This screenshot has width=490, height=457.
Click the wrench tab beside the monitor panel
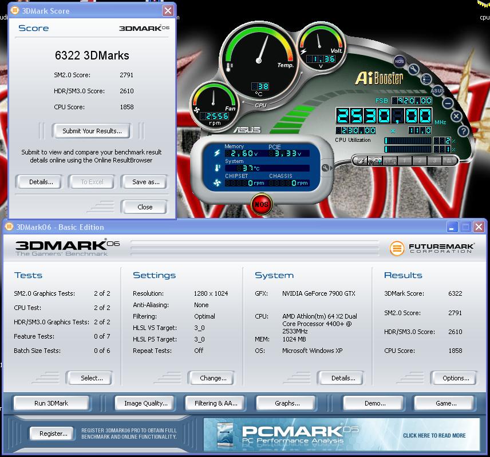326,168
